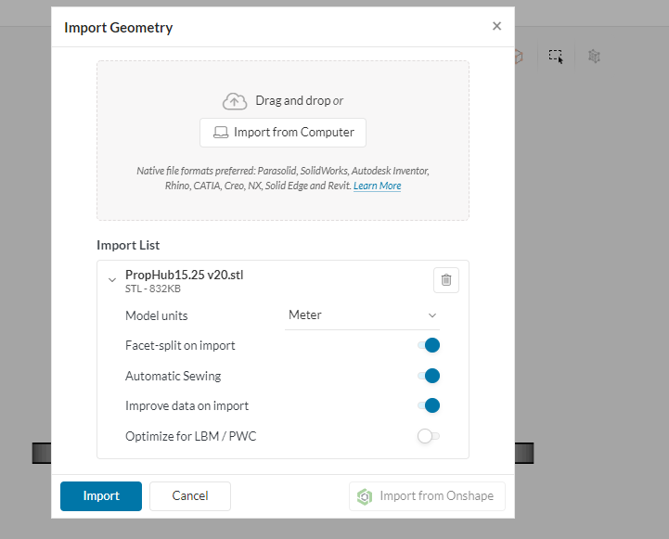Collapse the PropHub15.25 v20.stl entry
The height and width of the screenshot is (539, 669).
pos(112,279)
